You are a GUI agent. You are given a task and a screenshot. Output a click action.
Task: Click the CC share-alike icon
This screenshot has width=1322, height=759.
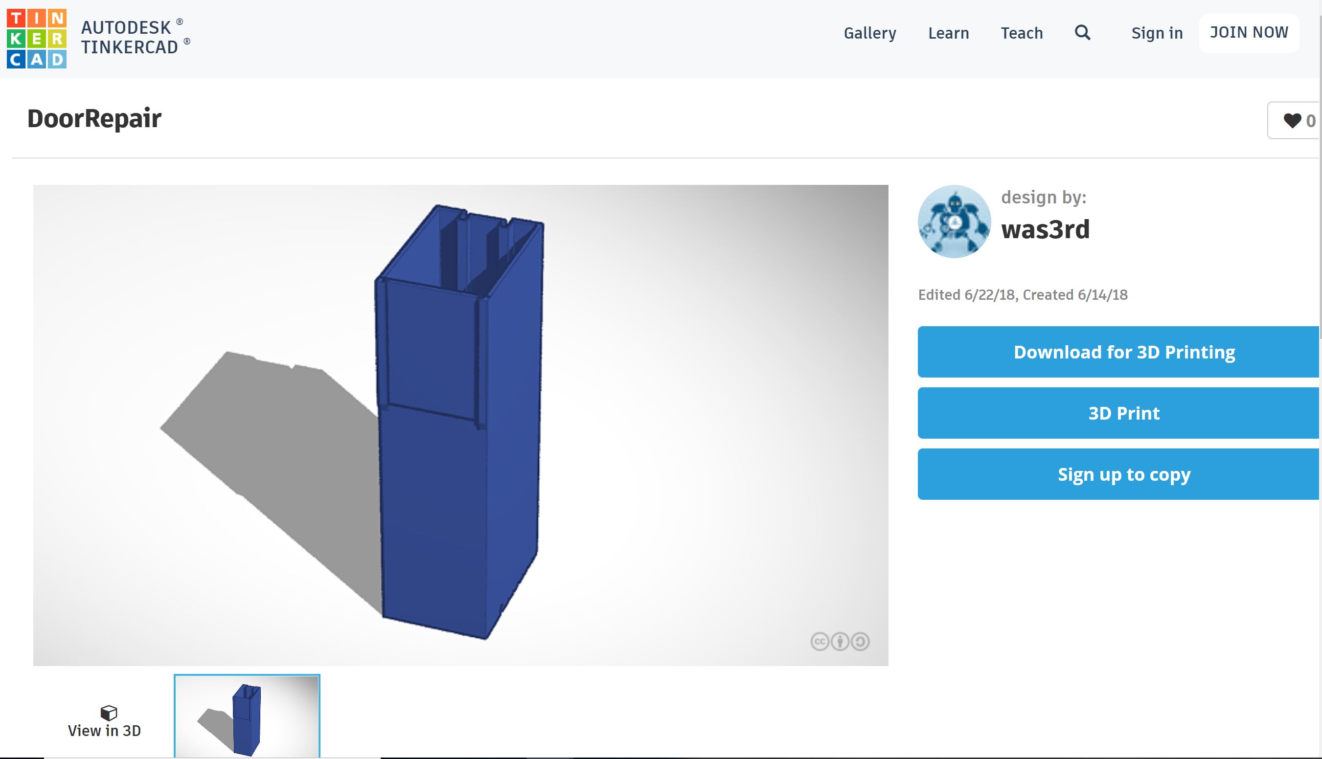pos(860,641)
